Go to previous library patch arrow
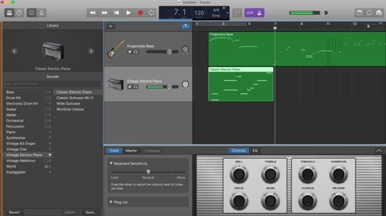386x216 pixels. tap(14, 51)
